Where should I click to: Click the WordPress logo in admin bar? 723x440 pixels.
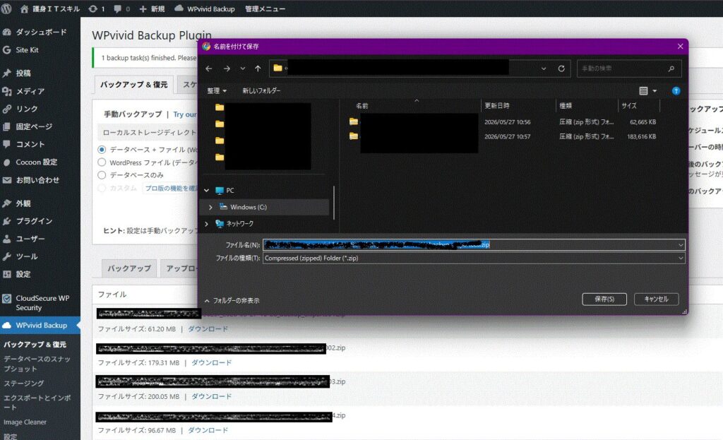(6, 8)
